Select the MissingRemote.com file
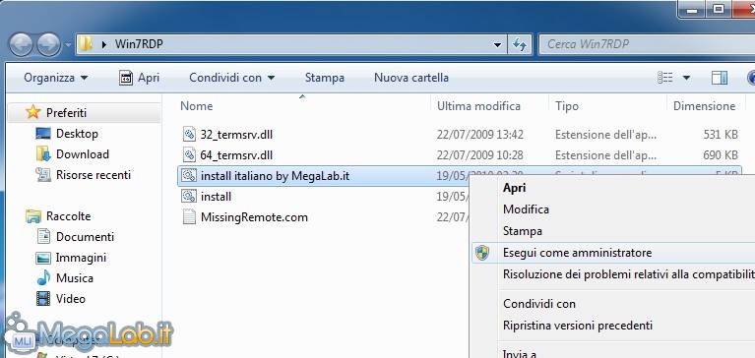This screenshot has width=755, height=358. click(x=254, y=217)
